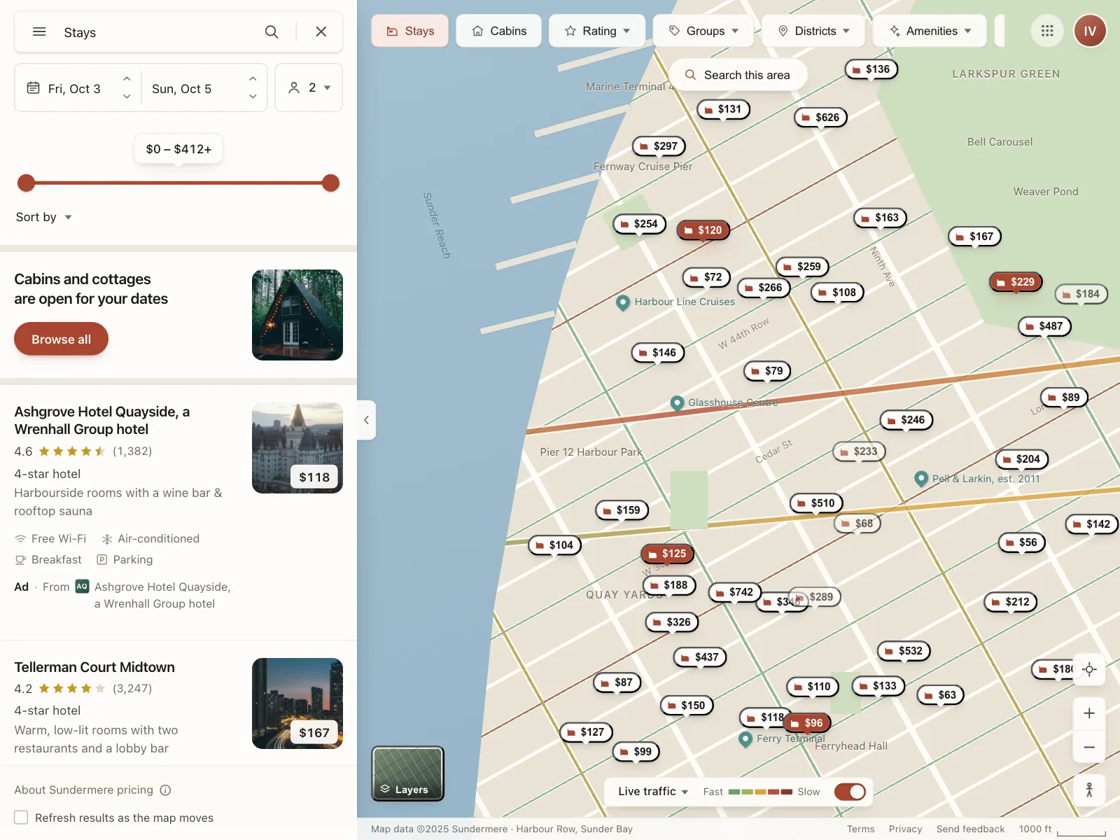The width and height of the screenshot is (1120, 840).
Task: Open the Districts filter dropdown
Action: click(813, 31)
